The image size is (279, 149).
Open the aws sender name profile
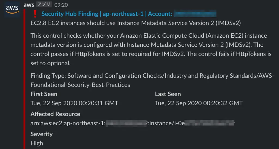[x=29, y=5]
